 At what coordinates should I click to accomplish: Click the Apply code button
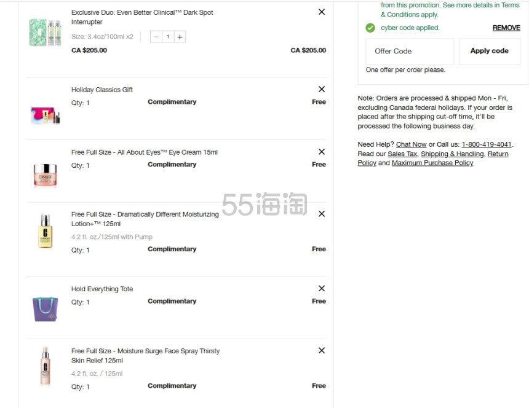click(489, 51)
